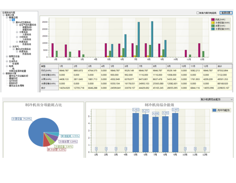Select 标准煤 under 生活热水

(x=16, y=64)
